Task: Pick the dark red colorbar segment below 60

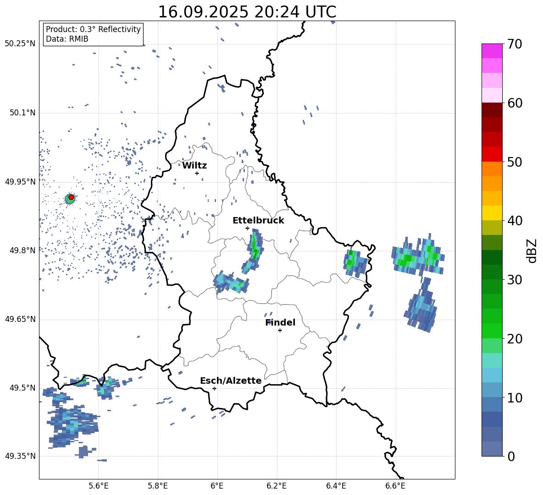Action: [492, 110]
